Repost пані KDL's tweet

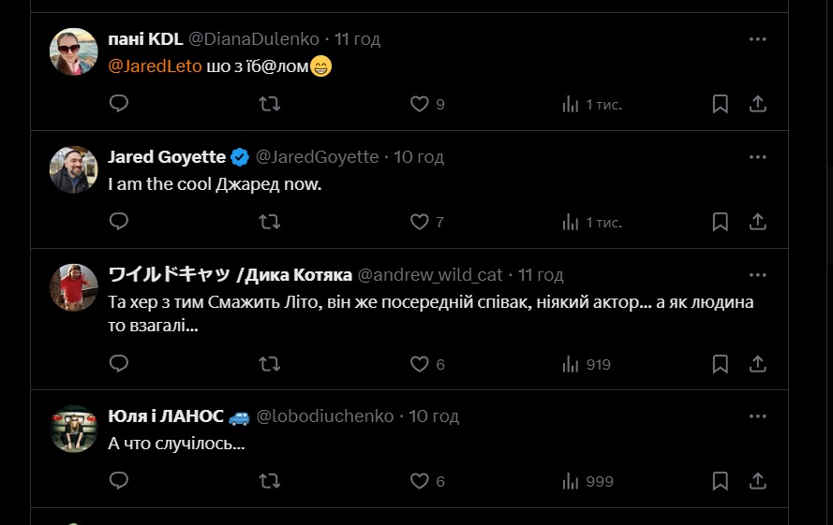(x=269, y=104)
